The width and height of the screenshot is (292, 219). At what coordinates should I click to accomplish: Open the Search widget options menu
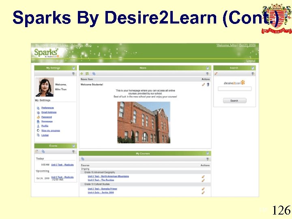click(253, 74)
